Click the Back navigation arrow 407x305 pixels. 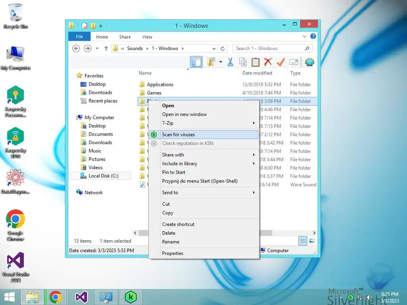point(76,48)
